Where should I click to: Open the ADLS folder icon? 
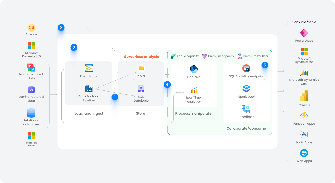coord(141,68)
